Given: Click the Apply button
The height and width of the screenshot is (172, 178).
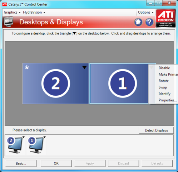Looking at the screenshot, I should tap(90, 163).
